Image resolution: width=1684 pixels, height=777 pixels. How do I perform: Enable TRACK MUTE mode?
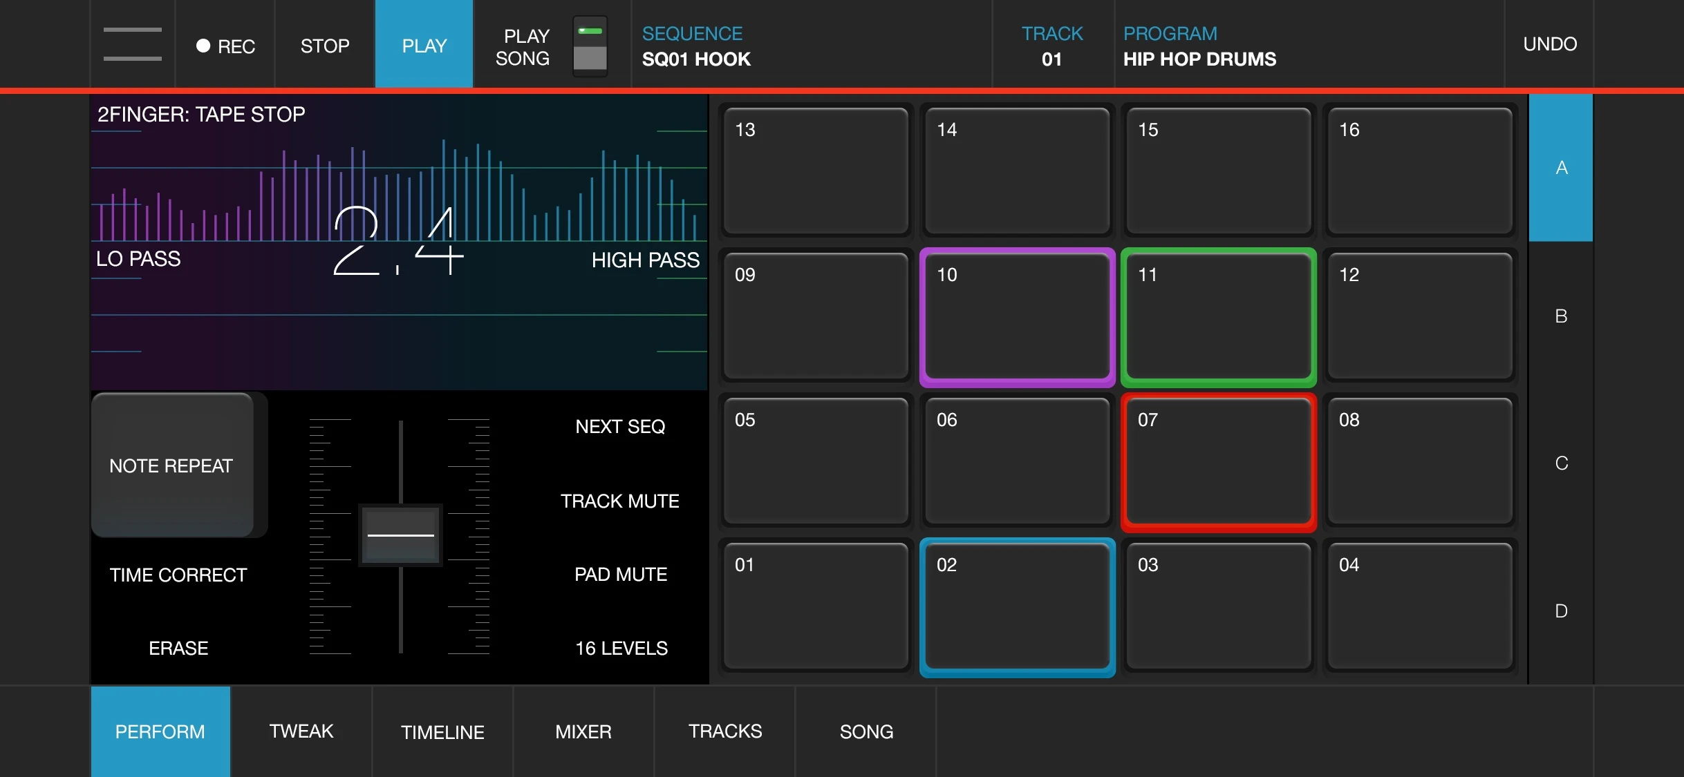click(620, 501)
